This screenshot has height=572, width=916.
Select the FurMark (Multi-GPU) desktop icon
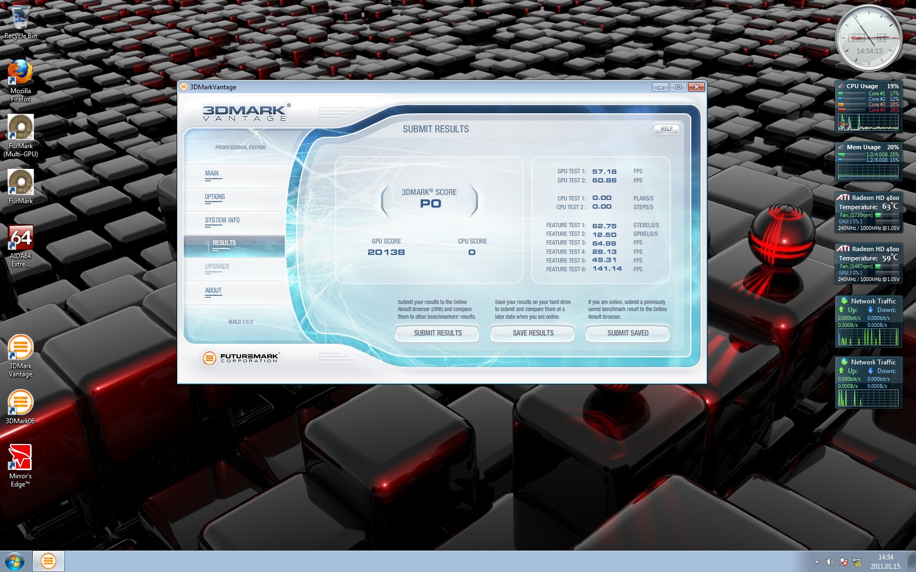[21, 136]
